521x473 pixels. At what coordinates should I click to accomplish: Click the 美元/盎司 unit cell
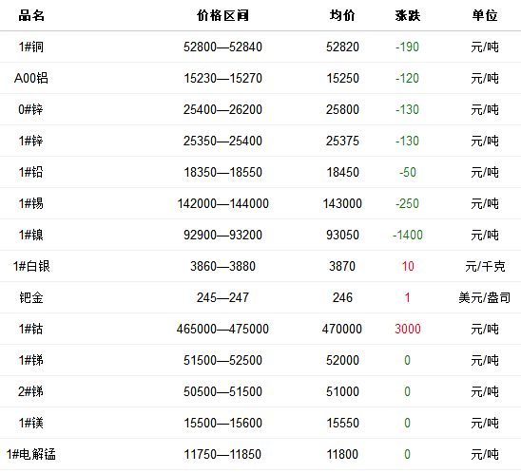coord(485,297)
